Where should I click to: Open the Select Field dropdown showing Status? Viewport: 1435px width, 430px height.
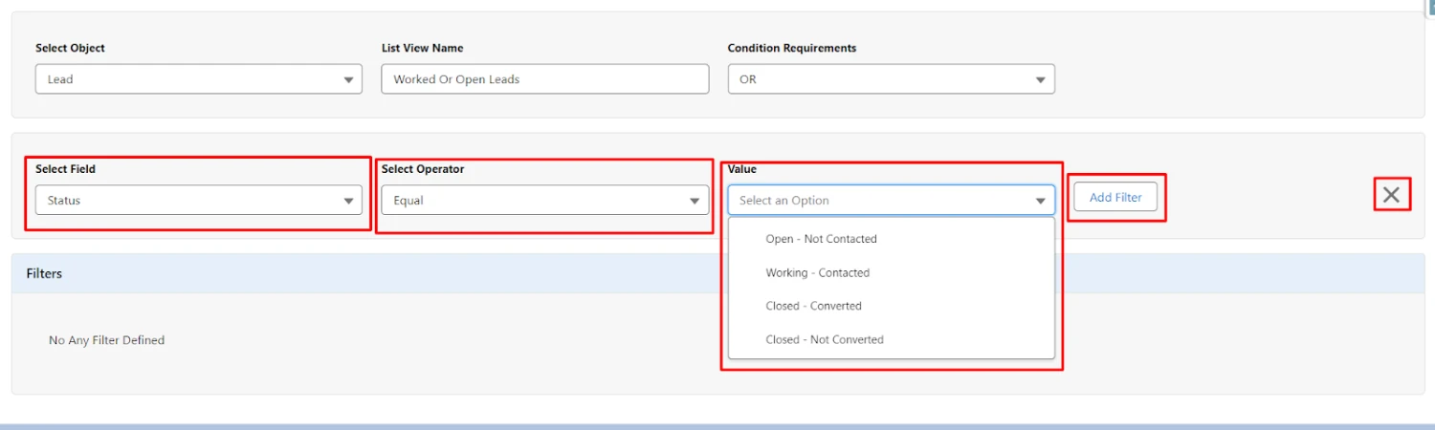coord(198,201)
